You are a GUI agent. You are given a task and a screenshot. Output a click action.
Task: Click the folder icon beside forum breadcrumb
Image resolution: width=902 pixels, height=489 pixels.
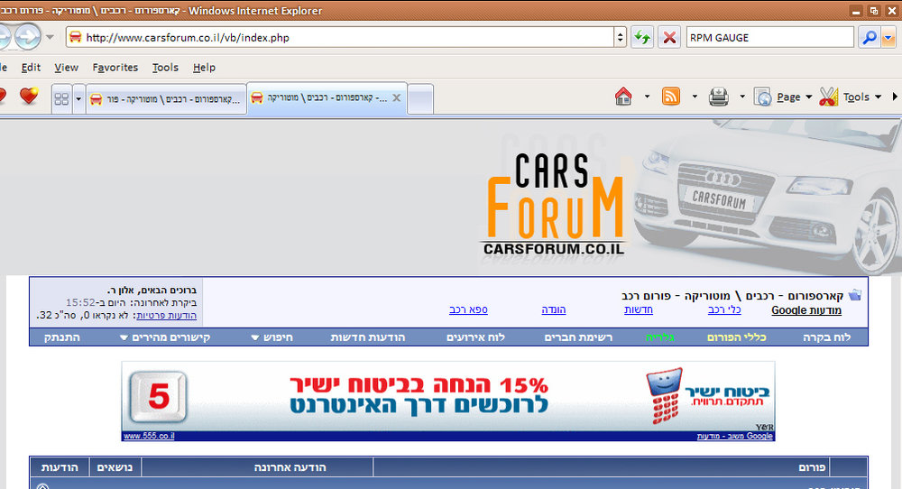pyautogui.click(x=855, y=295)
